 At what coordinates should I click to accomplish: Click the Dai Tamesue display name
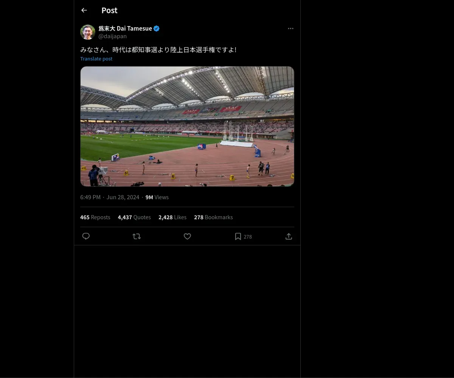pos(125,29)
